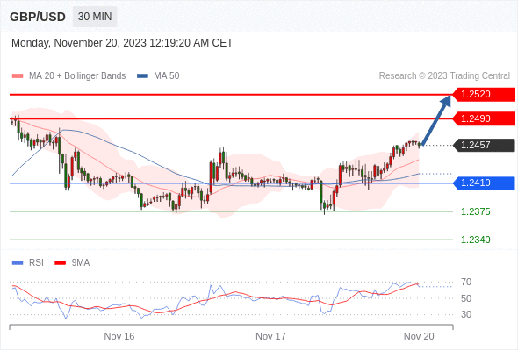
Task: Click the date and time header text
Action: (x=122, y=43)
